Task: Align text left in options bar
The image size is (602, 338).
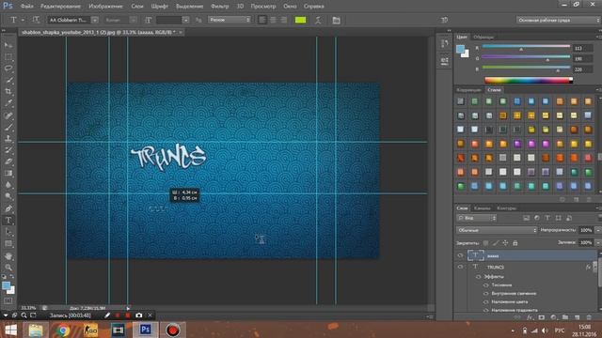Action: click(262, 20)
